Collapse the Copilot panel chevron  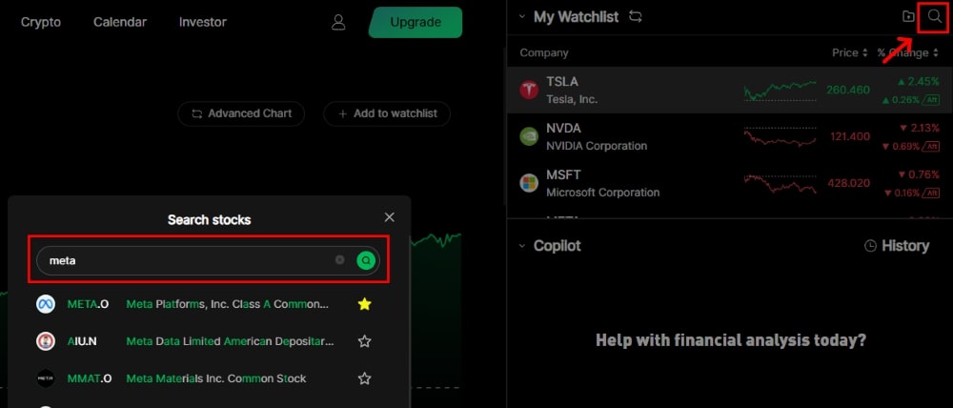pos(521,246)
